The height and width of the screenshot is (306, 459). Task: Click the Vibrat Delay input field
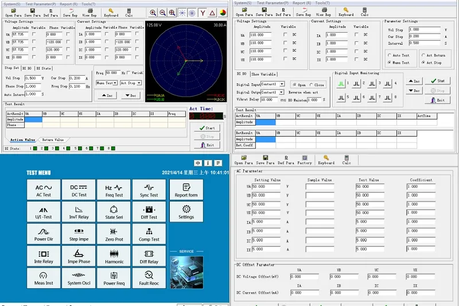point(268,100)
